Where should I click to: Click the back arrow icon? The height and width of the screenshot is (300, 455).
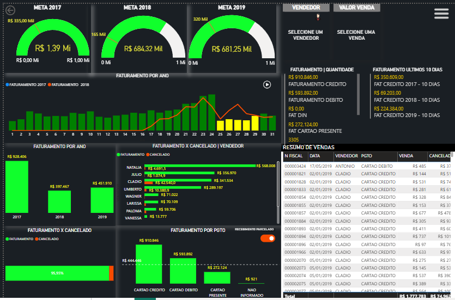tap(10, 10)
